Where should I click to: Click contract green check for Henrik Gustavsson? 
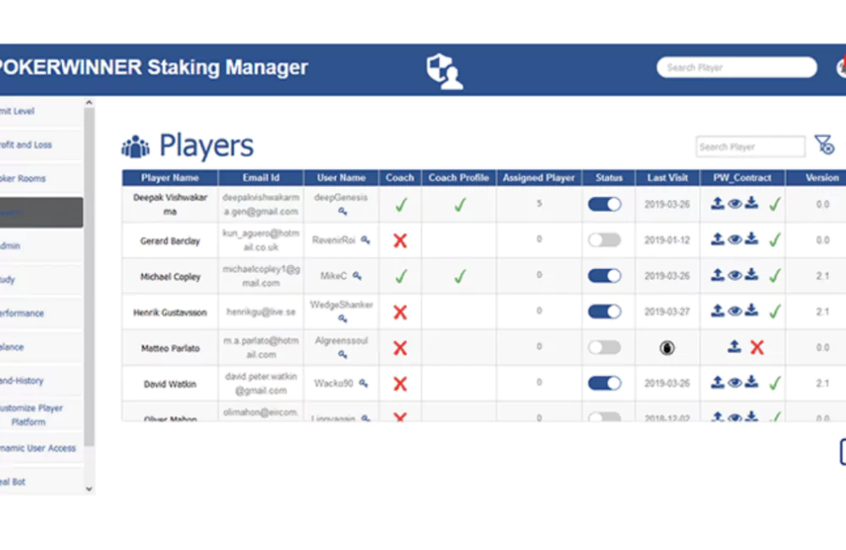tap(775, 311)
